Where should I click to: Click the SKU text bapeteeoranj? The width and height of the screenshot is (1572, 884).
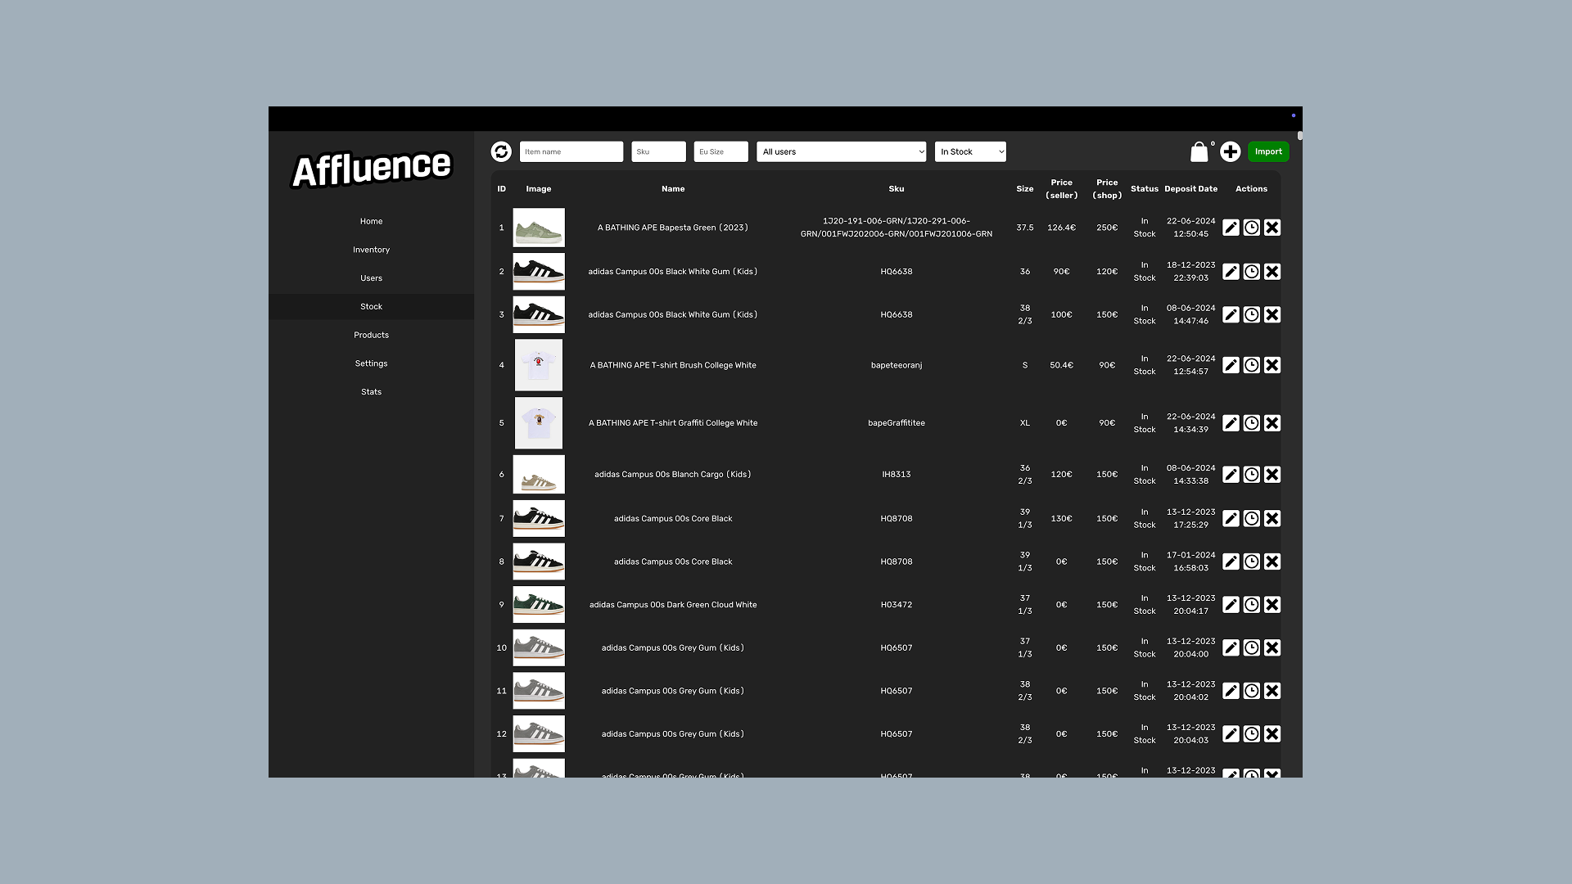(897, 365)
